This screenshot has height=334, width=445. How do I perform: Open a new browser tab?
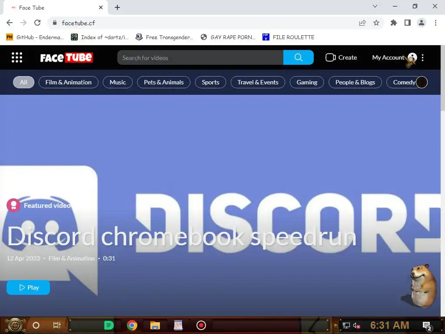pyautogui.click(x=117, y=7)
